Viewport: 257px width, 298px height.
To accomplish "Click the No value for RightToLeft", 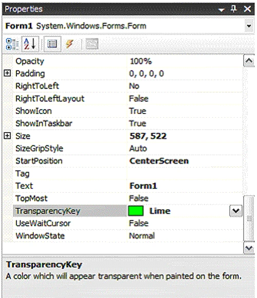I will pyautogui.click(x=134, y=86).
